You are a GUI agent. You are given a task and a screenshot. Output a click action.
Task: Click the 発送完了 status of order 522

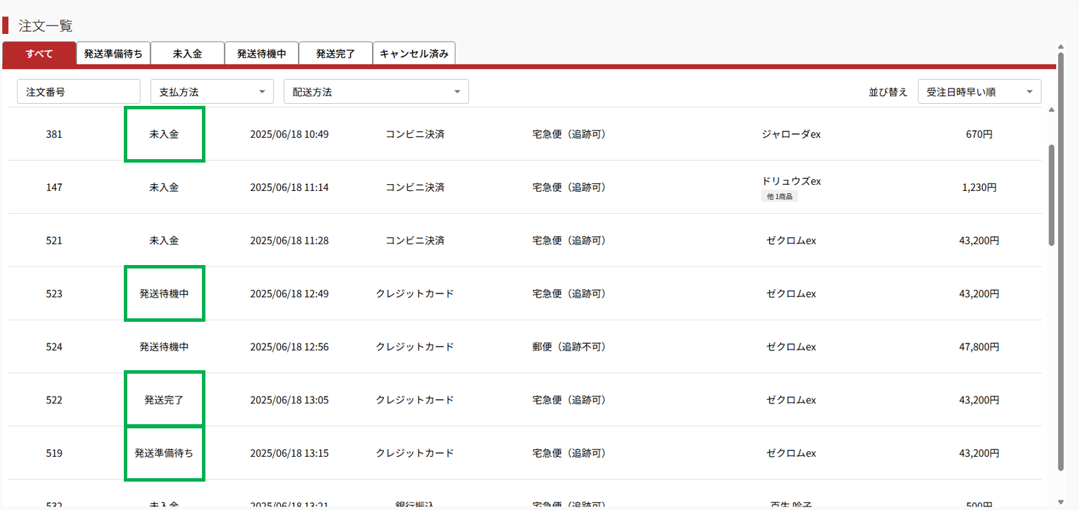(164, 400)
